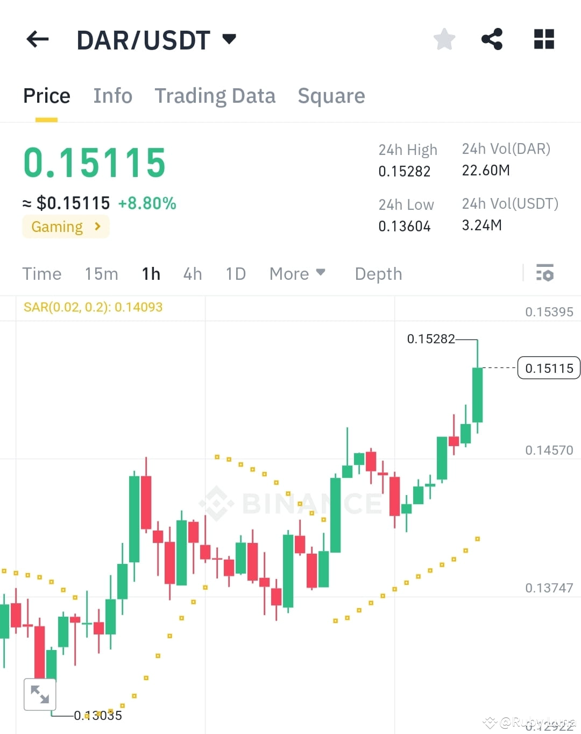Open the Info section
581x734 pixels.
click(x=112, y=96)
